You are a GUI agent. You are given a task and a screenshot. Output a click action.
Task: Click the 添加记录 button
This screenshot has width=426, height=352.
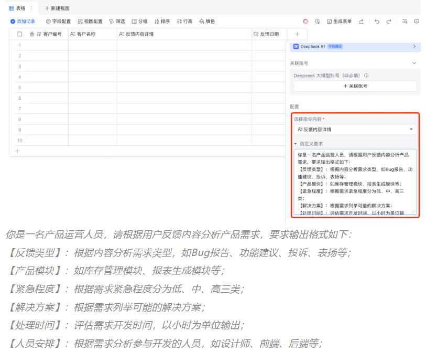(x=23, y=22)
